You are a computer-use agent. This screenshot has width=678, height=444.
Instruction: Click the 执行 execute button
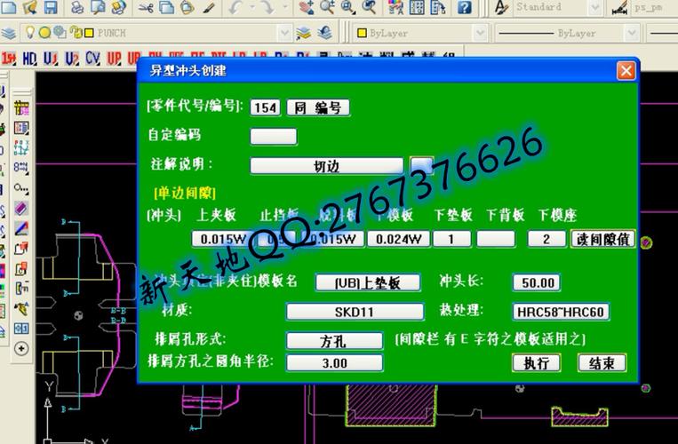537,363
